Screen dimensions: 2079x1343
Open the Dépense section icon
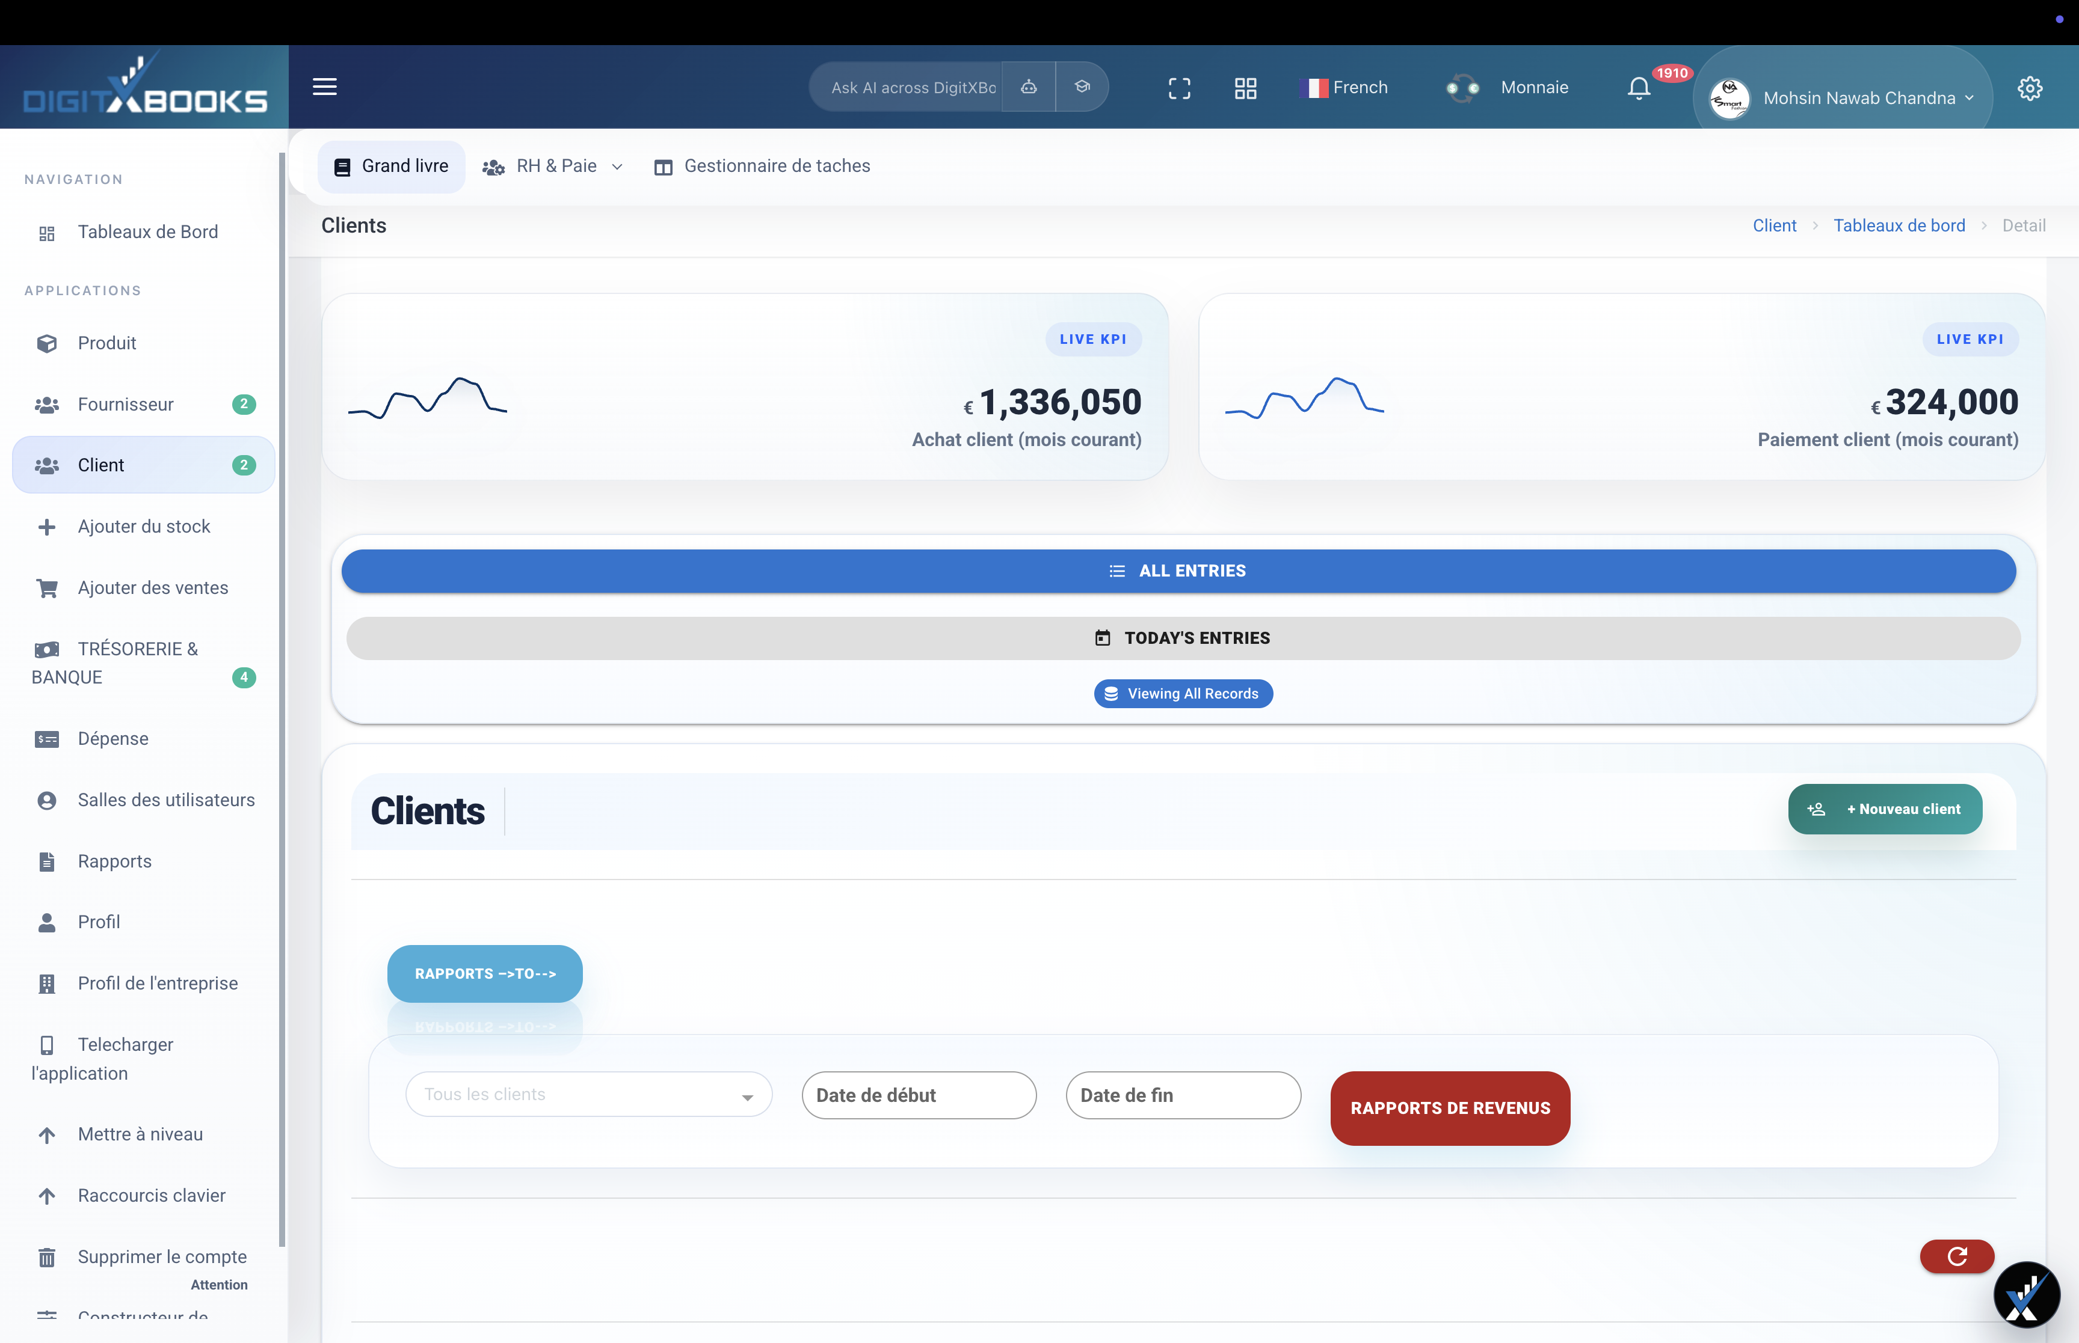click(x=46, y=739)
